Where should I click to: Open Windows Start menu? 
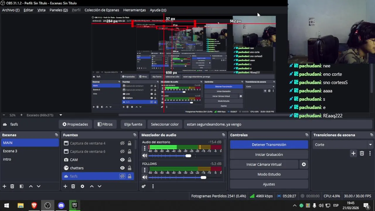(7, 205)
